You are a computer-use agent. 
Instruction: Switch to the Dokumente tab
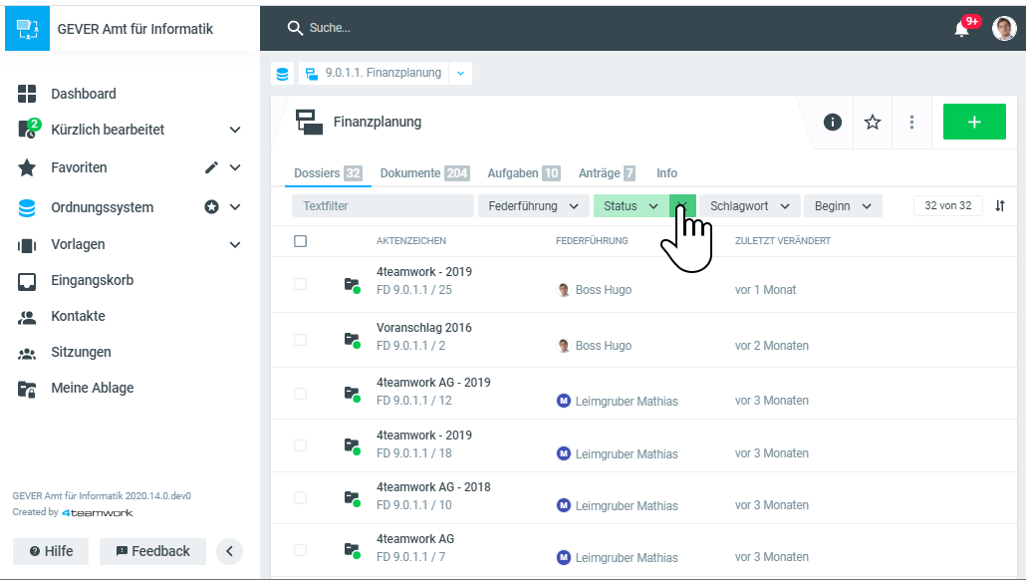click(x=423, y=173)
